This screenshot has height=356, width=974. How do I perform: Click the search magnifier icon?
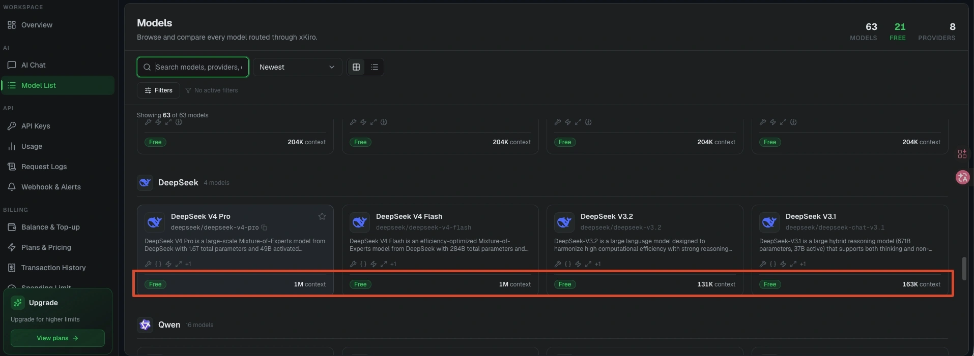click(x=147, y=67)
